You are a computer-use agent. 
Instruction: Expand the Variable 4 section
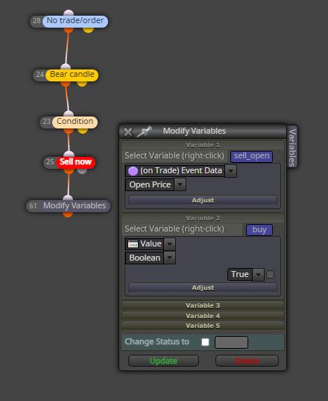[x=203, y=316]
